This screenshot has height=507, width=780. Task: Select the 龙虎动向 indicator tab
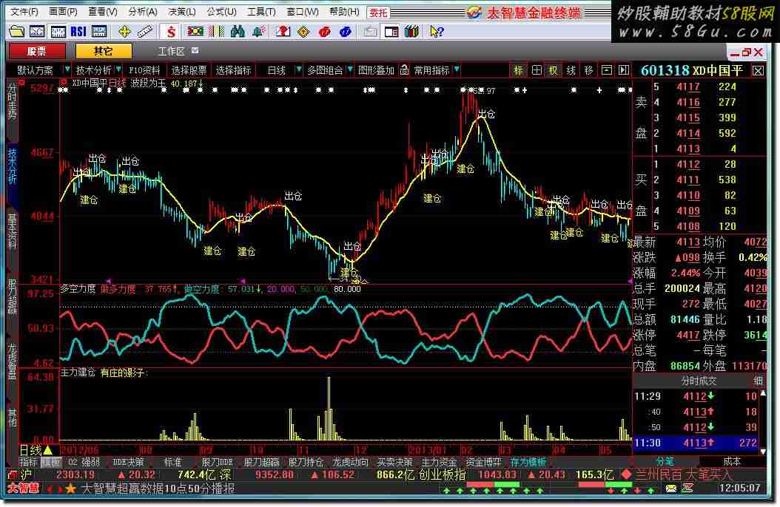tap(350, 463)
